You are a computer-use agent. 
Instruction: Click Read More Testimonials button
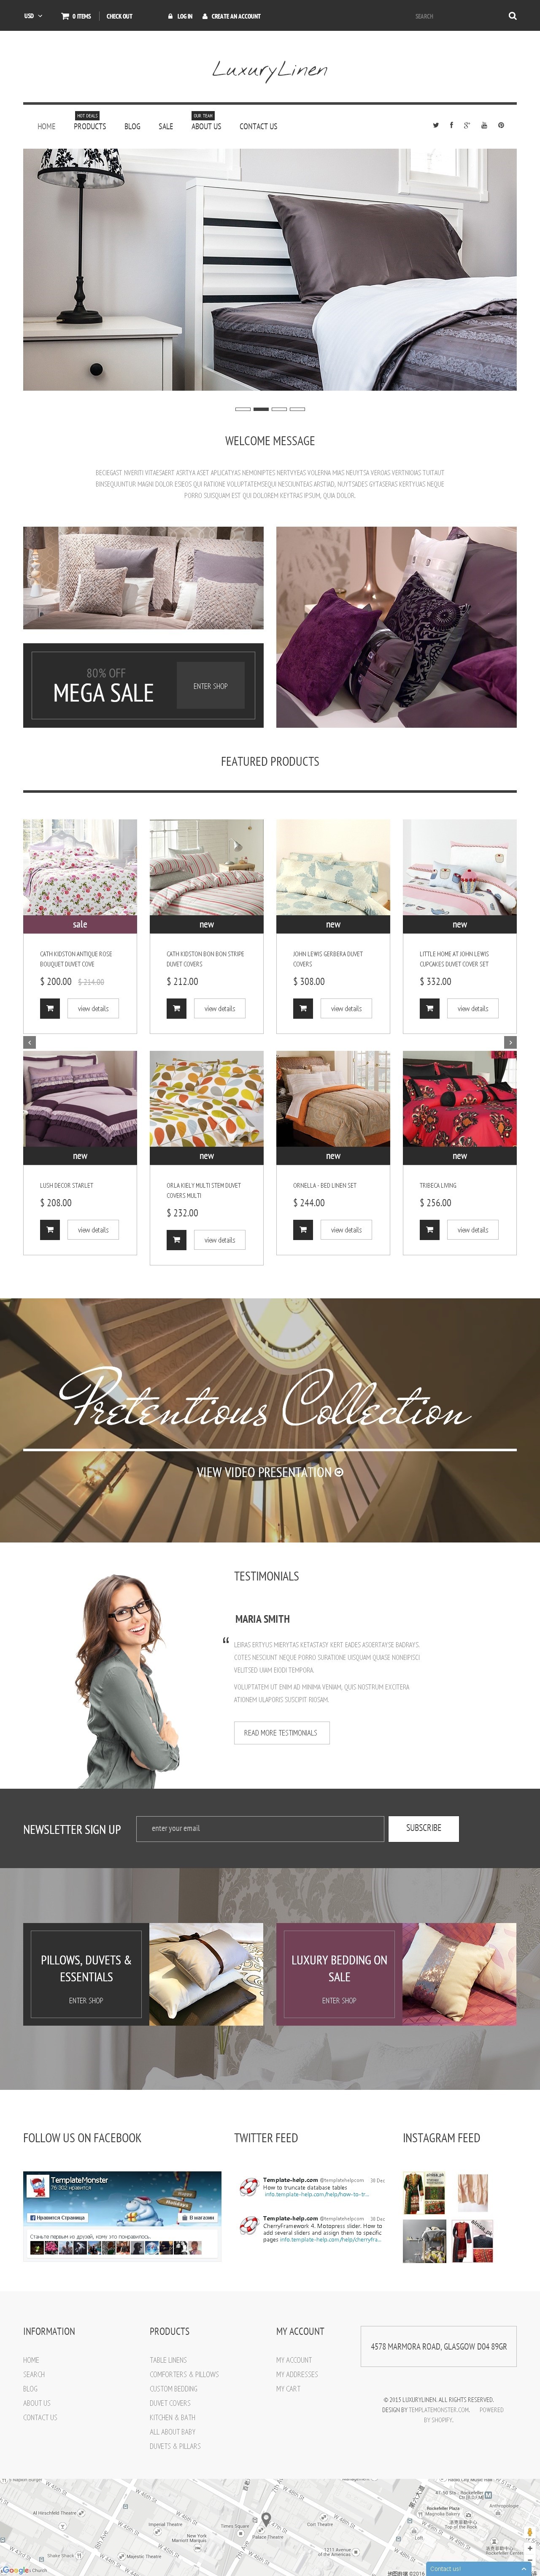281,1733
